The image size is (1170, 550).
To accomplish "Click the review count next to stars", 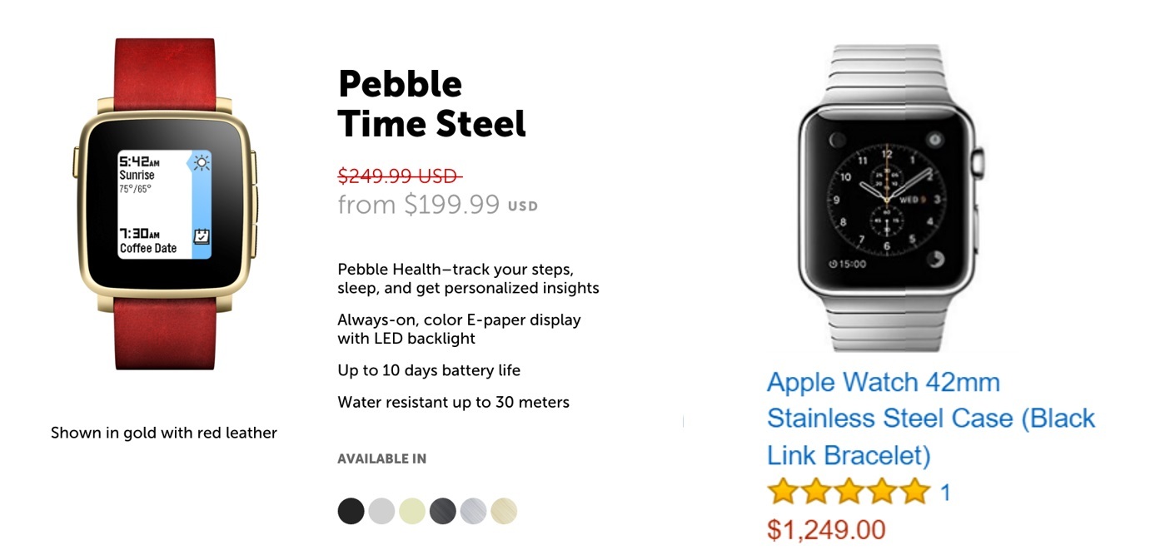I will point(945,493).
